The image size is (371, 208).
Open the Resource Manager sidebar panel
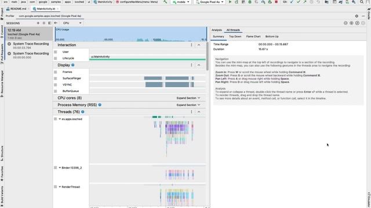point(2,84)
